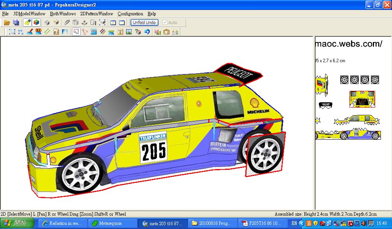Click the blue undo arrow icon
This screenshot has height=229, width=392.
[147, 32]
